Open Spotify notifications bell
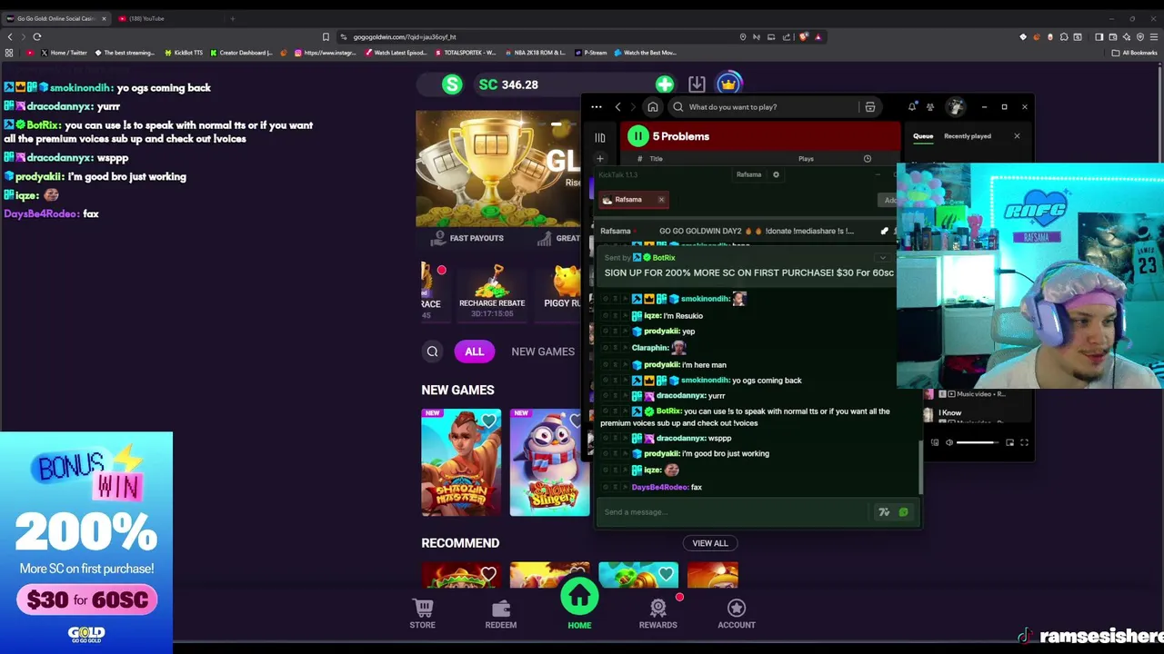The width and height of the screenshot is (1164, 654). (x=912, y=107)
